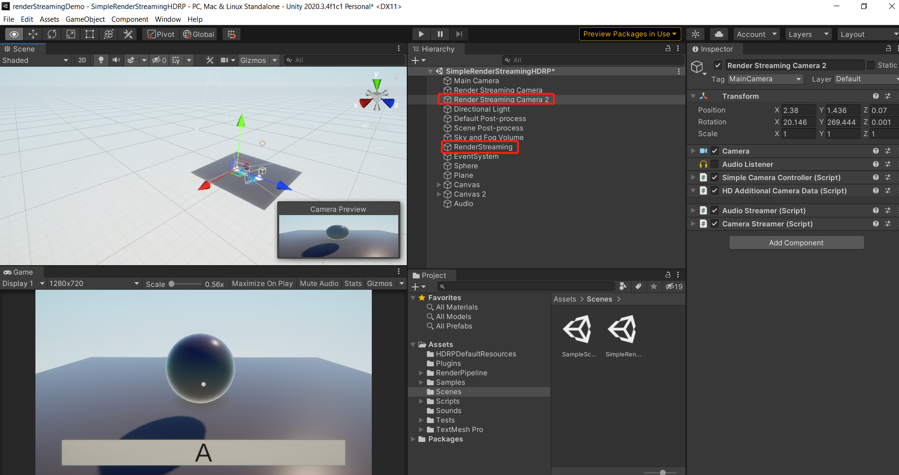This screenshot has height=475, width=899.
Task: Open the Cloud services icon
Action: (719, 34)
